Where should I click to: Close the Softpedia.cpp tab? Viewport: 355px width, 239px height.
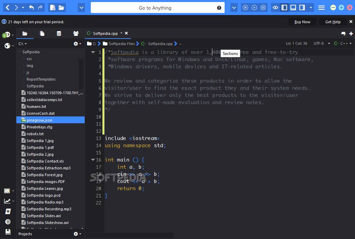click(x=126, y=33)
